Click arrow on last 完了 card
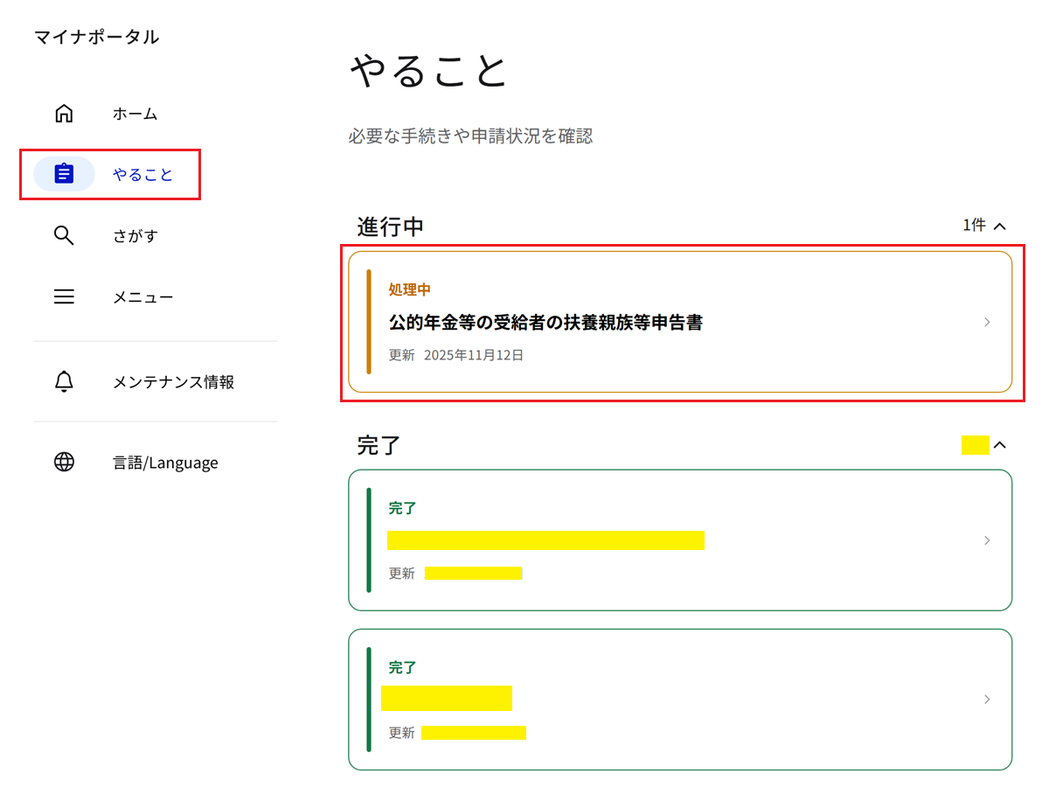The width and height of the screenshot is (1049, 801). [987, 700]
